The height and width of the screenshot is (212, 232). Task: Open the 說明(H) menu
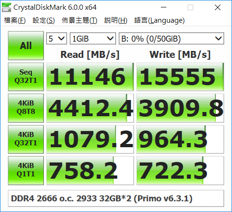pos(116,20)
